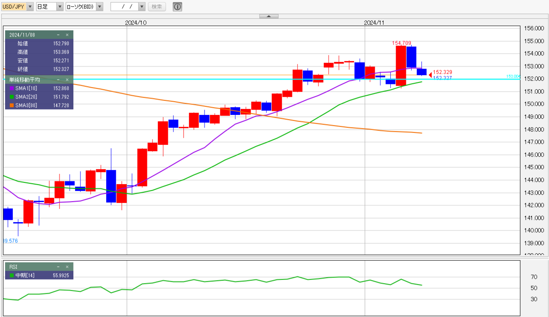This screenshot has width=549, height=317.
Task: Minimize the RSI panel
Action: [x=58, y=267]
